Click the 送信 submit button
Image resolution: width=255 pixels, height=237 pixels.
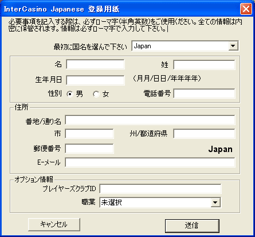pos(192,226)
